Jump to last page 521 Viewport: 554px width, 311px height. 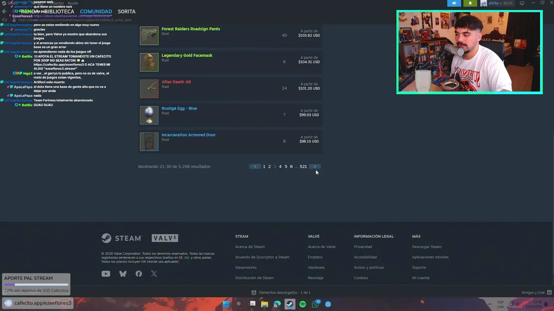pos(303,166)
